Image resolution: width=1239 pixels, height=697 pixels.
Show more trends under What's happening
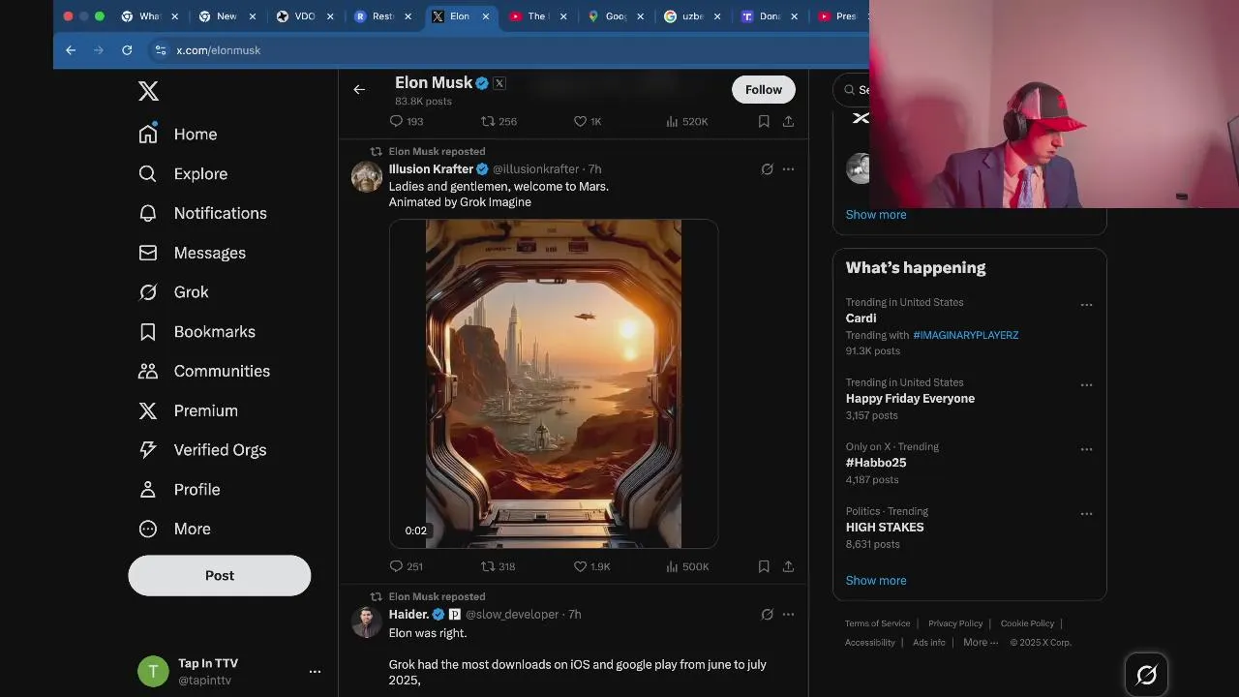[876, 581]
